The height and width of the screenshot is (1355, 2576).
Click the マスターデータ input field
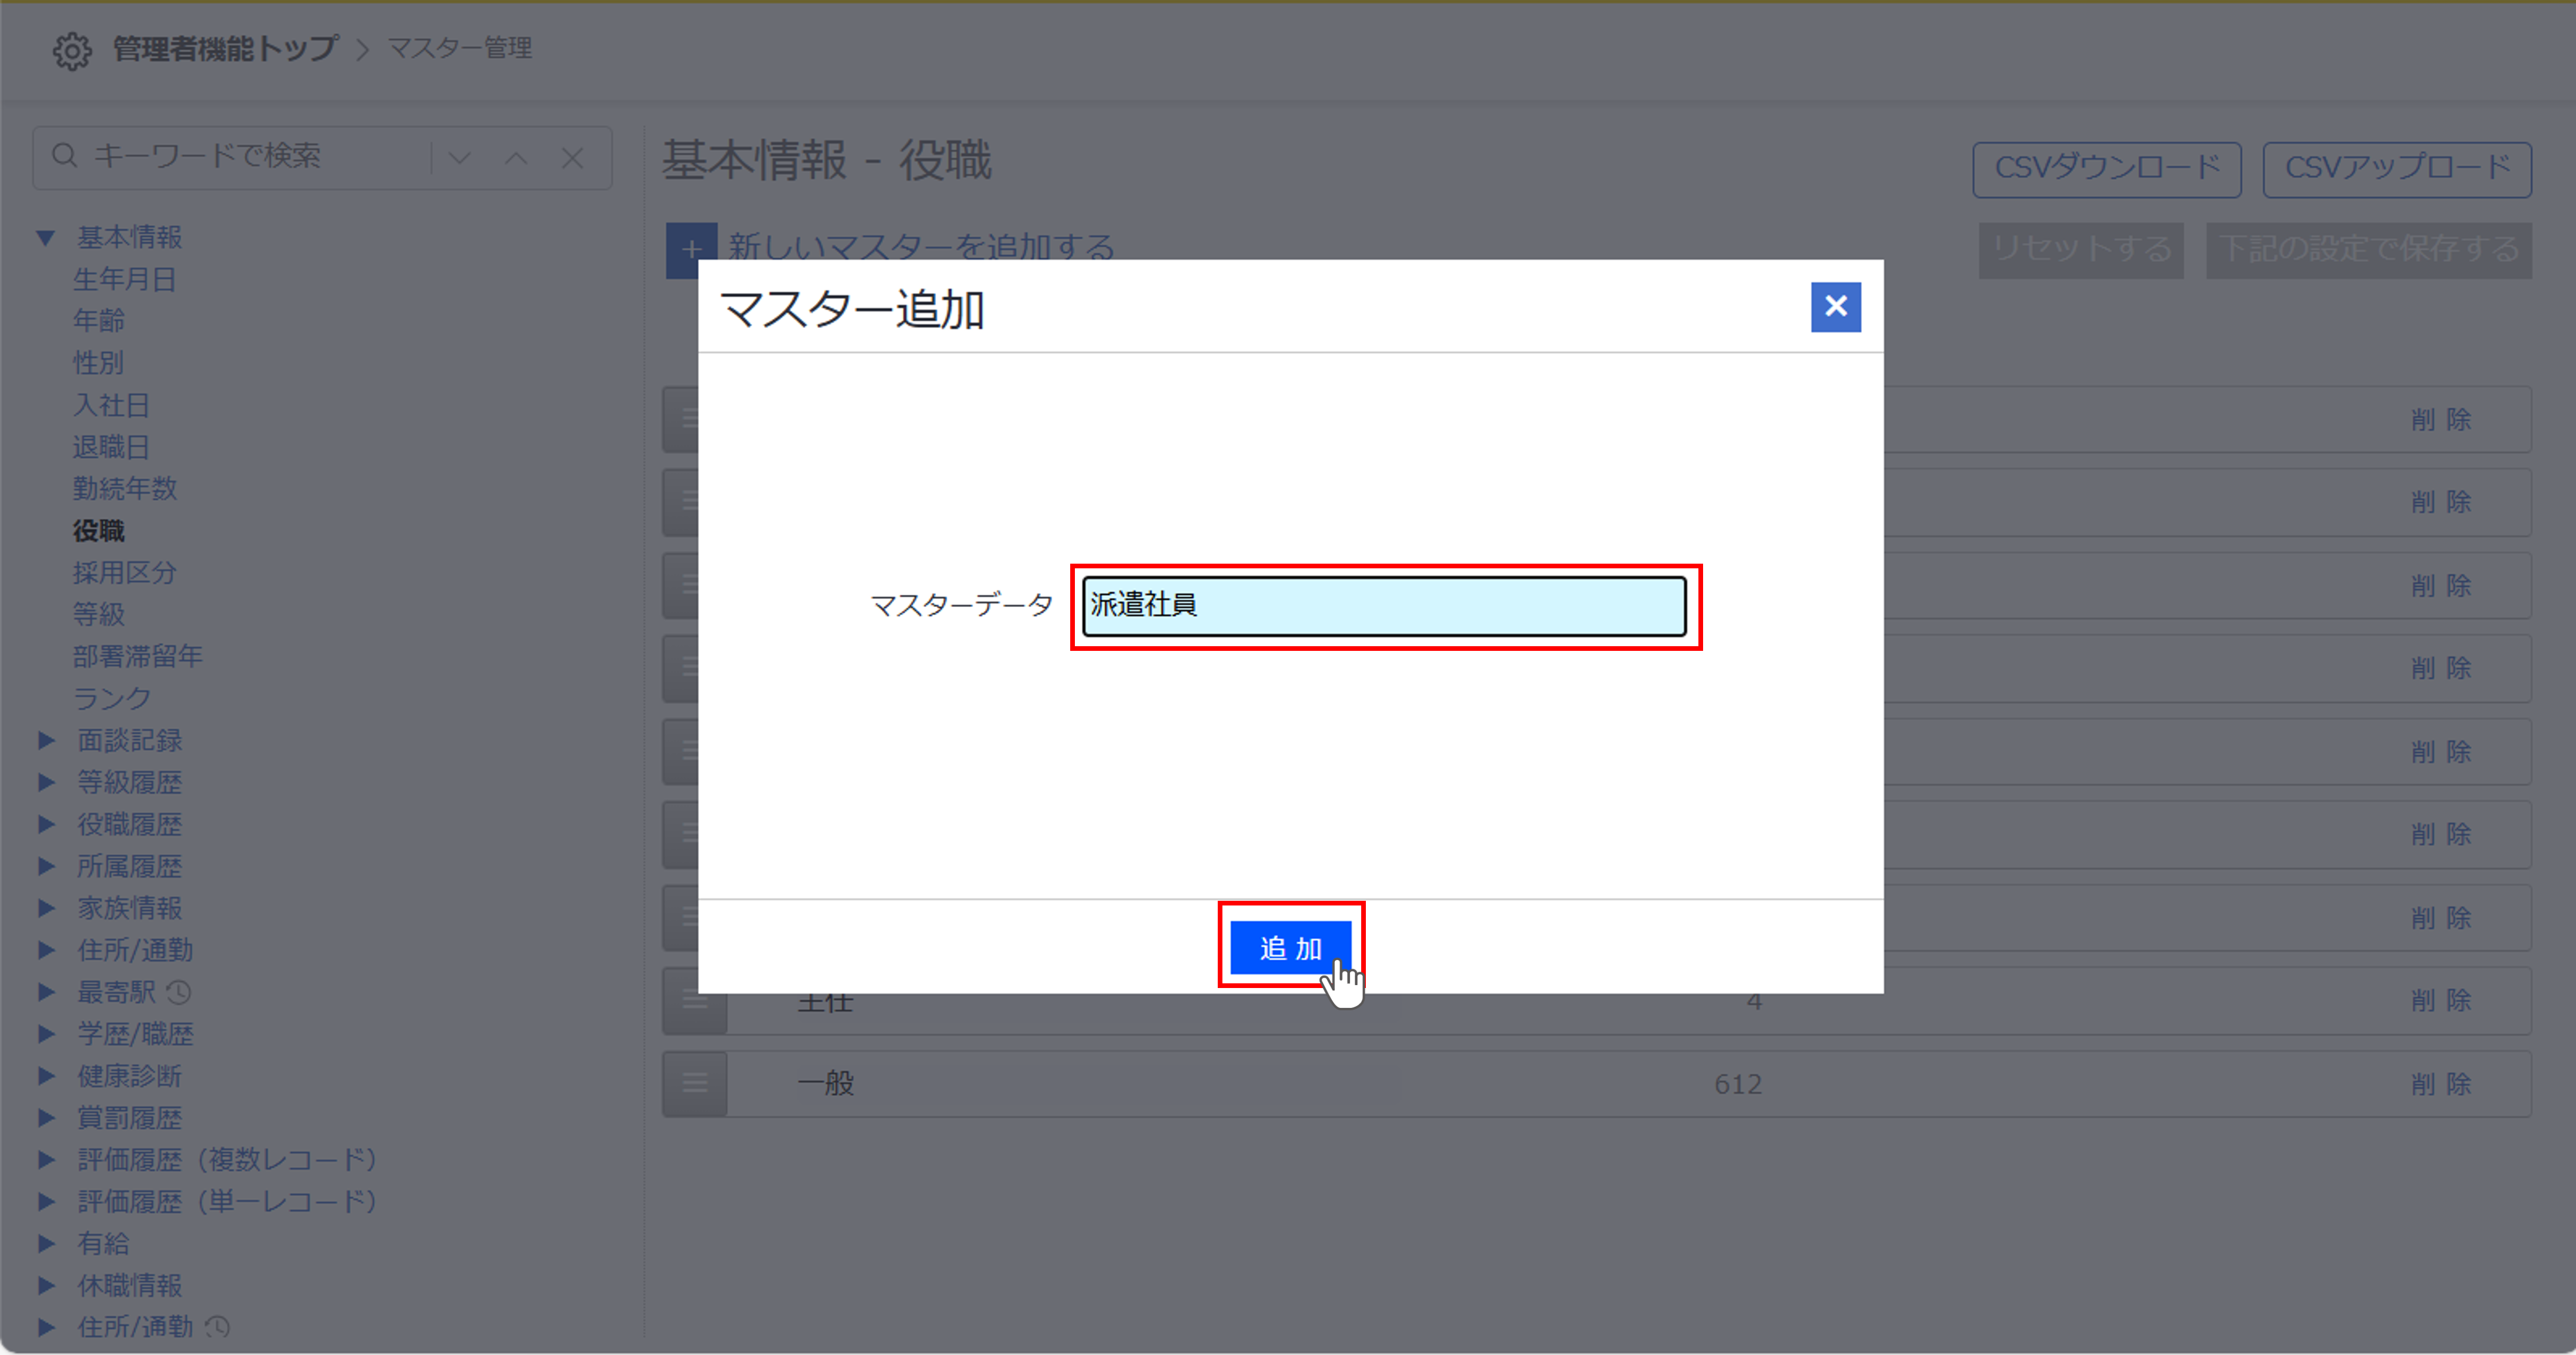click(x=1384, y=606)
